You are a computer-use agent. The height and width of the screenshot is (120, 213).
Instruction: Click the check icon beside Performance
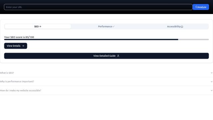click(x=113, y=27)
